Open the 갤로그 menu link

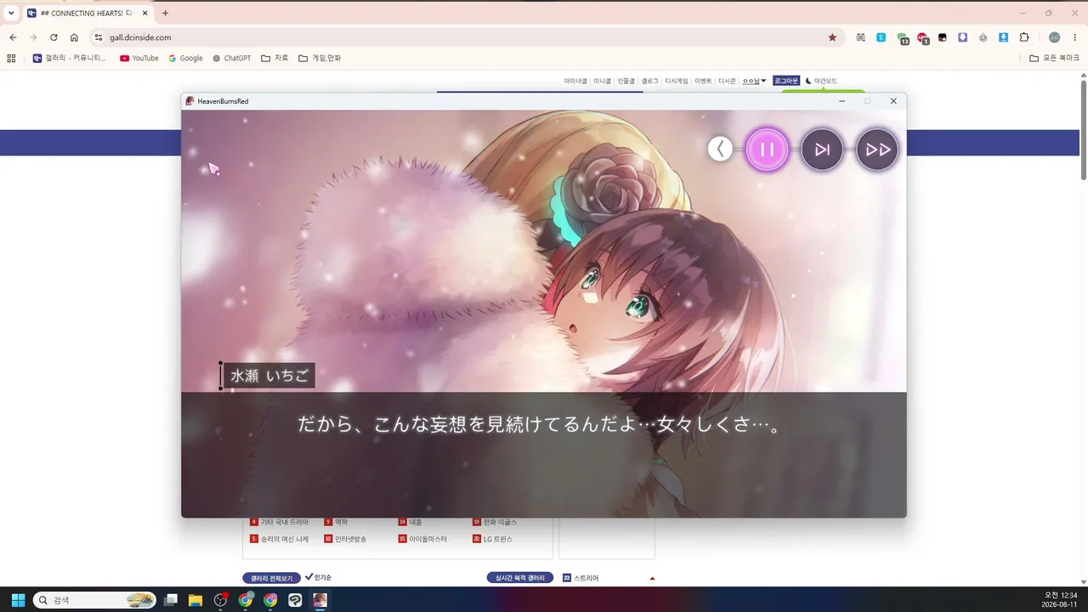tap(650, 81)
